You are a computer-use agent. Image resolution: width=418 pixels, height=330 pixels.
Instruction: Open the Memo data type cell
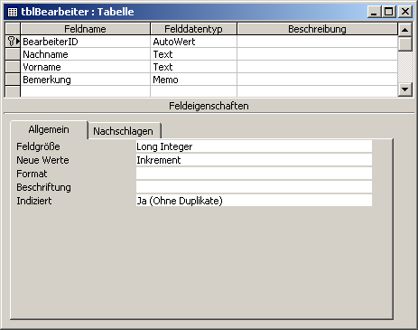click(193, 80)
